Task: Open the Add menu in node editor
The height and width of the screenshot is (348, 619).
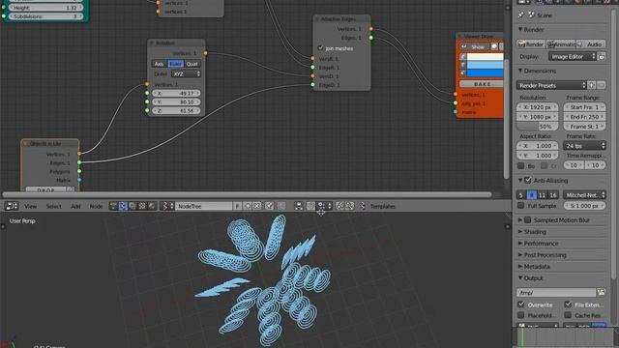Action: (x=75, y=206)
